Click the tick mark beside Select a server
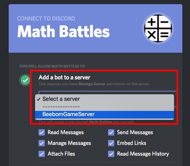Screen dimensions: 190x166 39,99
